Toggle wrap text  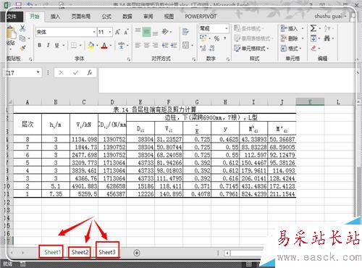point(185,32)
